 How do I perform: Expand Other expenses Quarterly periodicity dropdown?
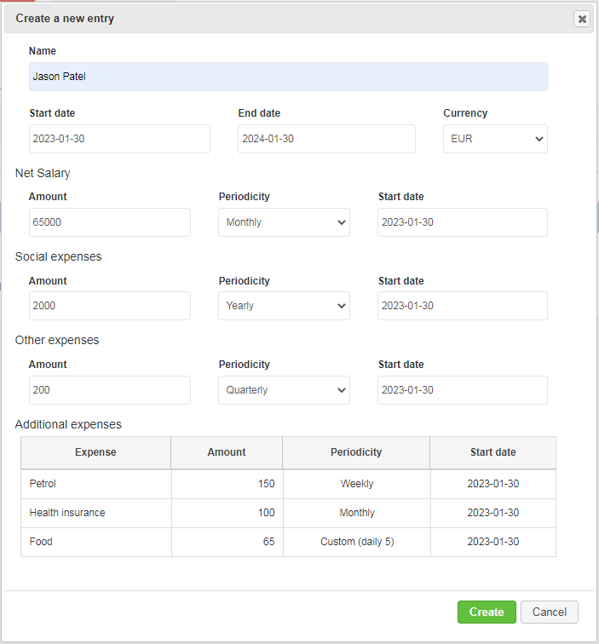click(x=284, y=390)
